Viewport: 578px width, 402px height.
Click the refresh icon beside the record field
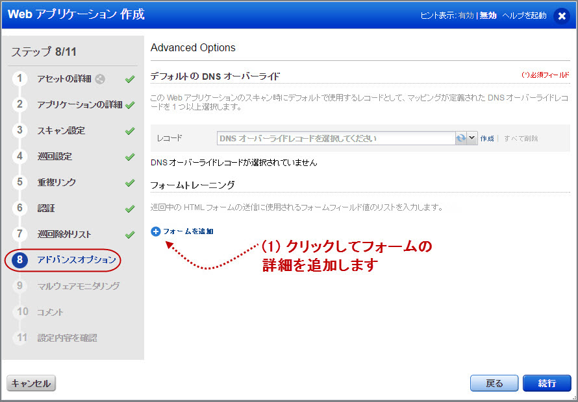click(460, 138)
